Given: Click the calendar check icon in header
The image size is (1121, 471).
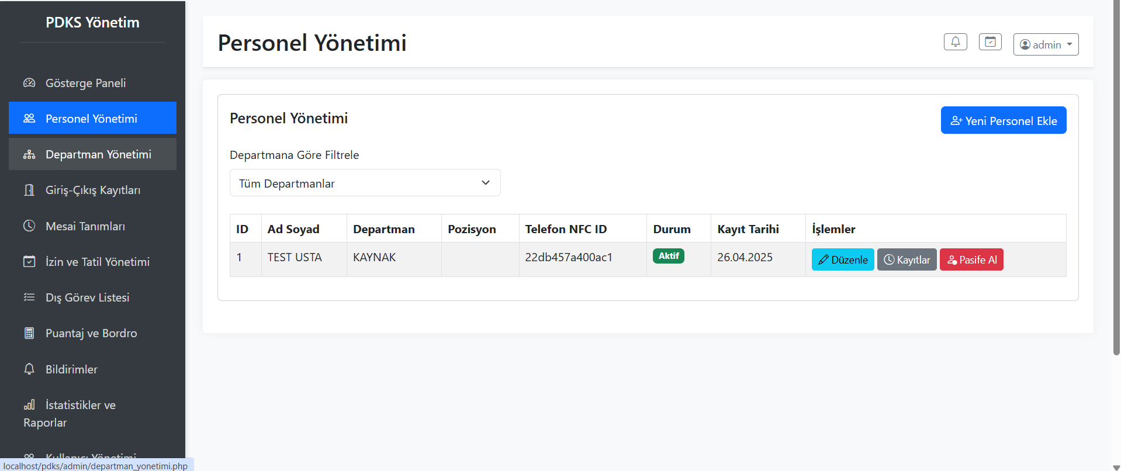Looking at the screenshot, I should [990, 42].
